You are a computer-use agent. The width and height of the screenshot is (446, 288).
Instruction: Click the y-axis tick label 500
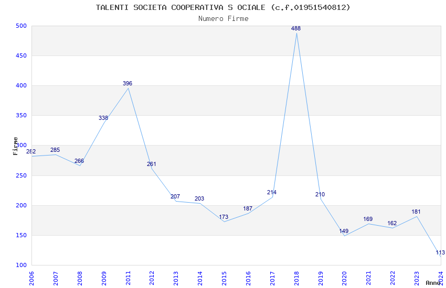pos(22,26)
